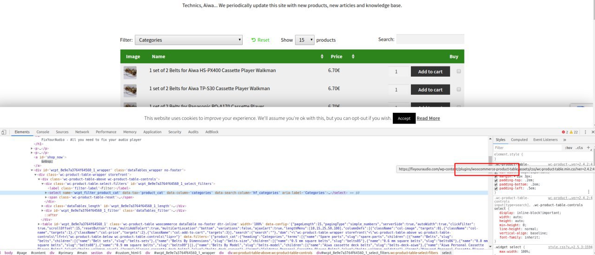Expand the dataTables_length div node
The image size is (595, 255).
tap(43, 206)
